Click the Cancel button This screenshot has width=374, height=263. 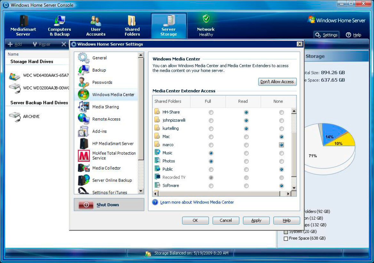[226, 220]
